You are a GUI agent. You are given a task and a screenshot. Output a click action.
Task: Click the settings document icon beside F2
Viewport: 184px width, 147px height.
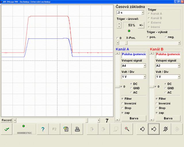[x=66, y=129]
